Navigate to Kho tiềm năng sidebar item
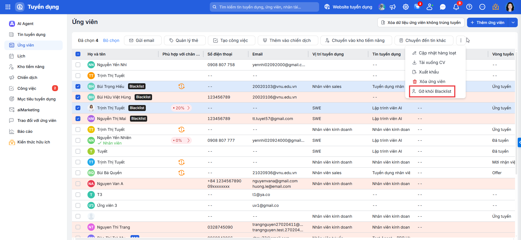521x240 pixels. tap(34, 67)
